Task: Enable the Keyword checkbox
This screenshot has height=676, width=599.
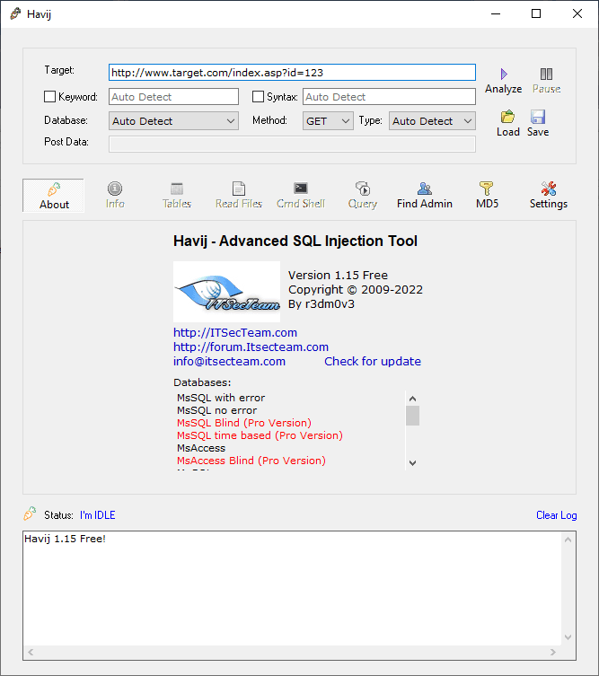Action: (50, 97)
